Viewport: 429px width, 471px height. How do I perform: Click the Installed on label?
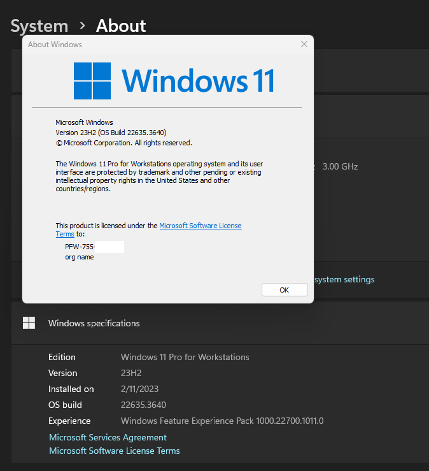[71, 389]
